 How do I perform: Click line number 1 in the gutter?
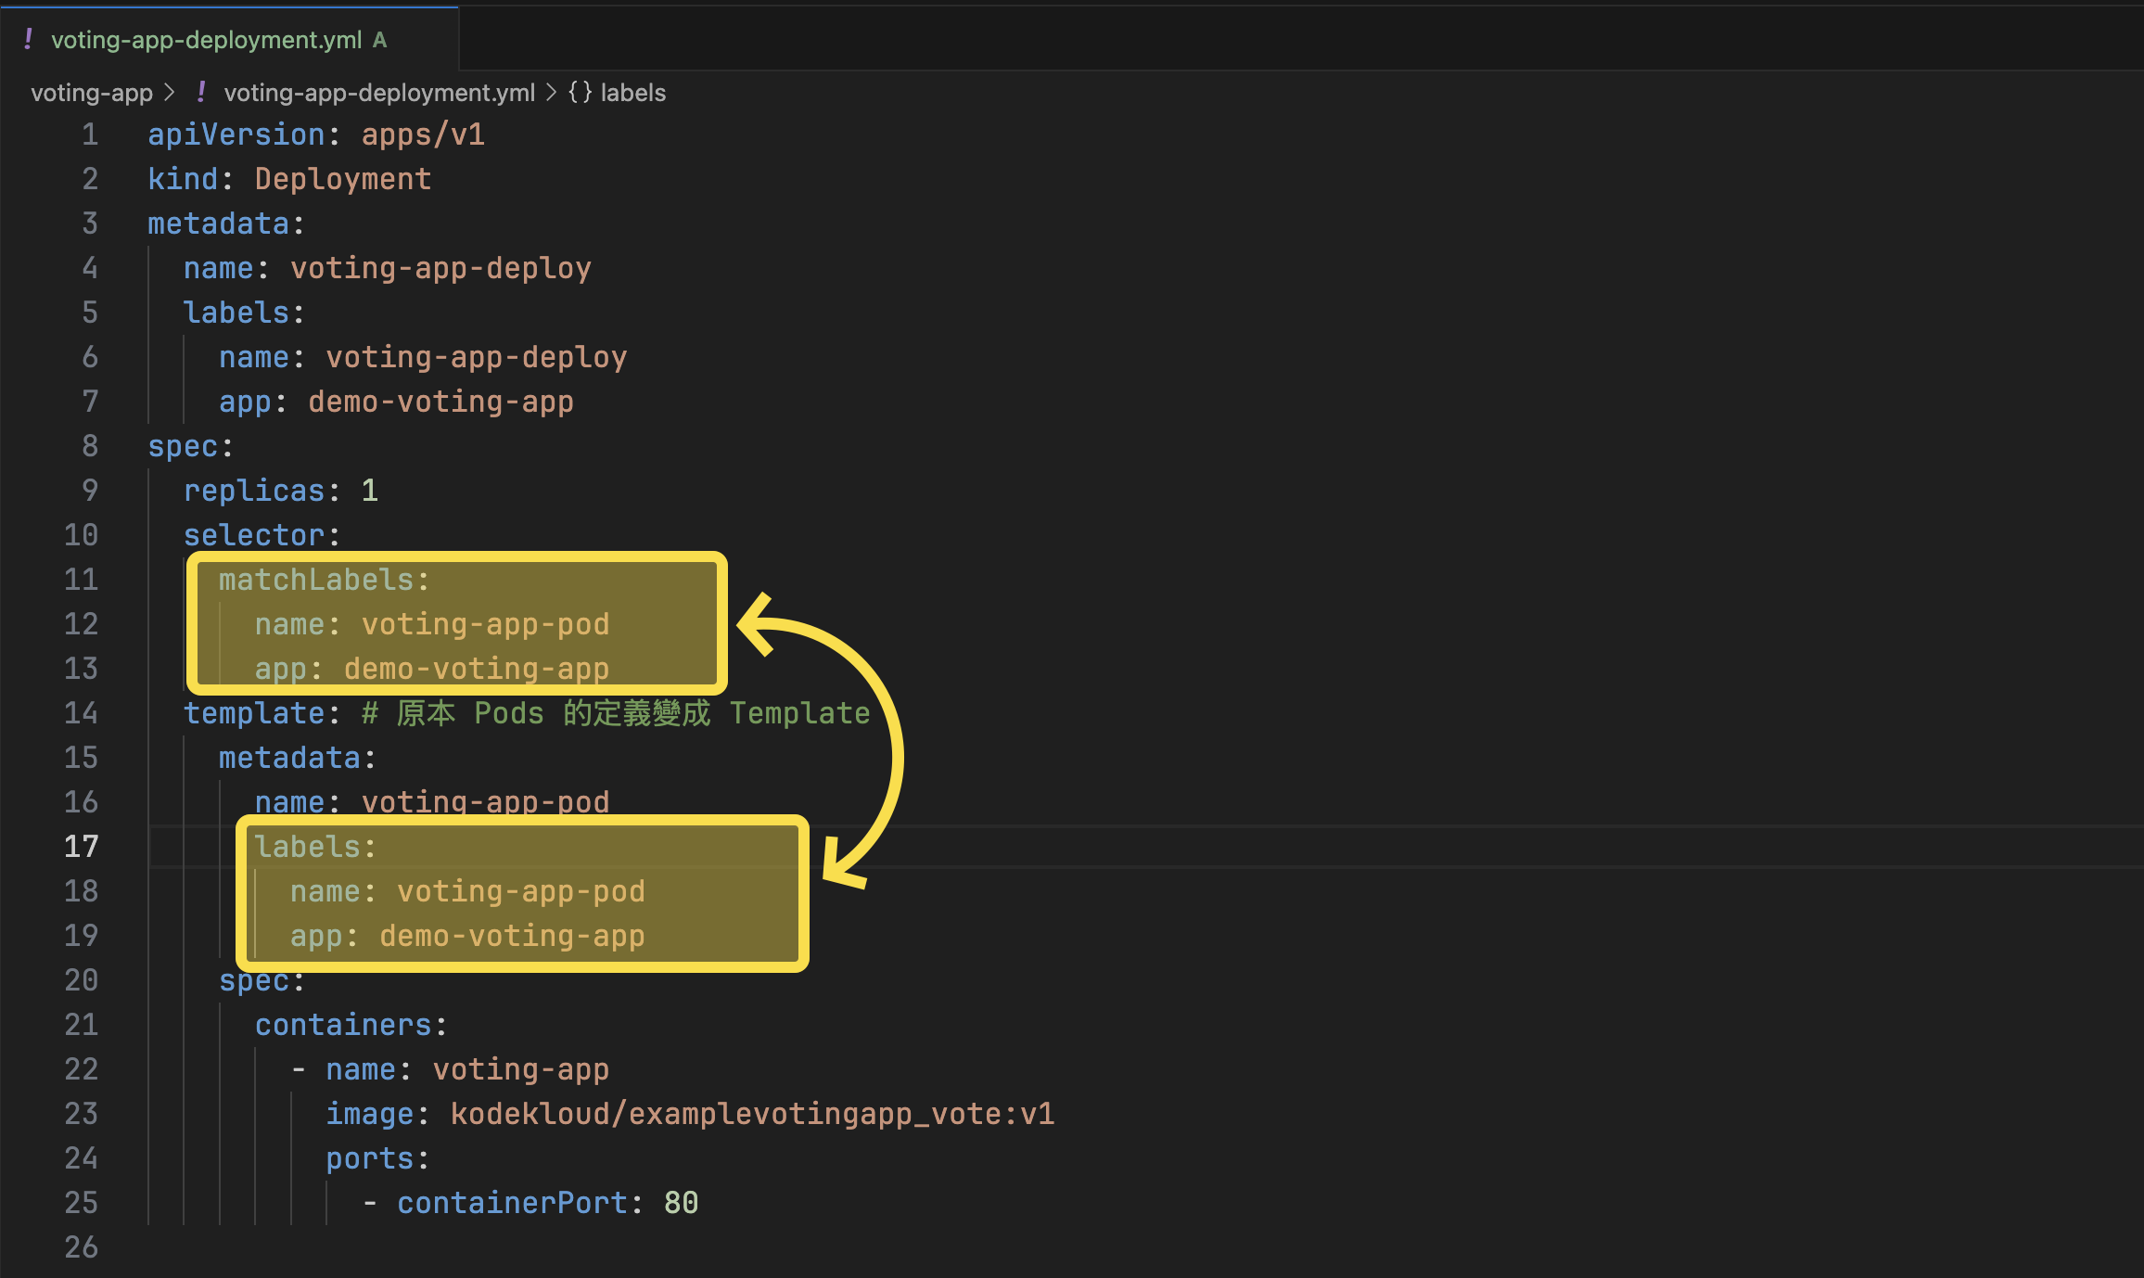90,134
